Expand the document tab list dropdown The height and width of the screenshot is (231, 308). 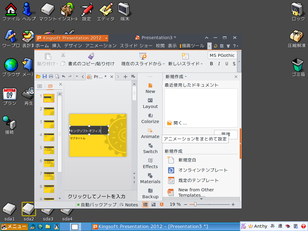(133, 77)
